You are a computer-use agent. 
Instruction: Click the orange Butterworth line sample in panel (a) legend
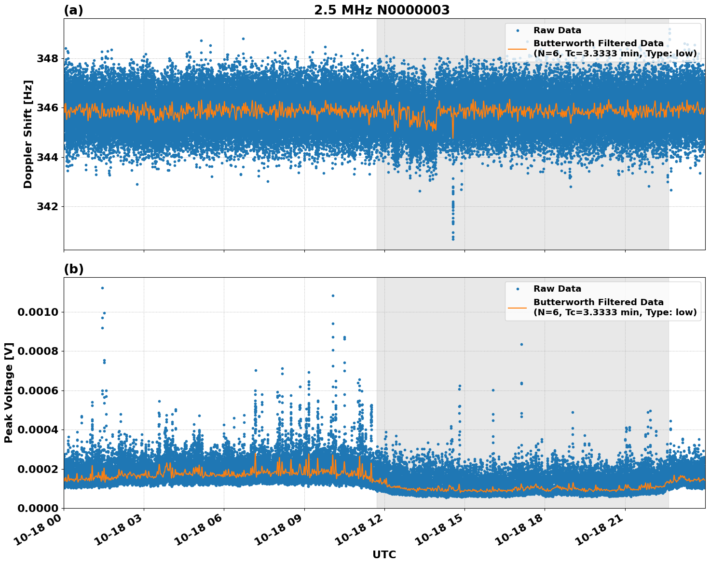(518, 49)
